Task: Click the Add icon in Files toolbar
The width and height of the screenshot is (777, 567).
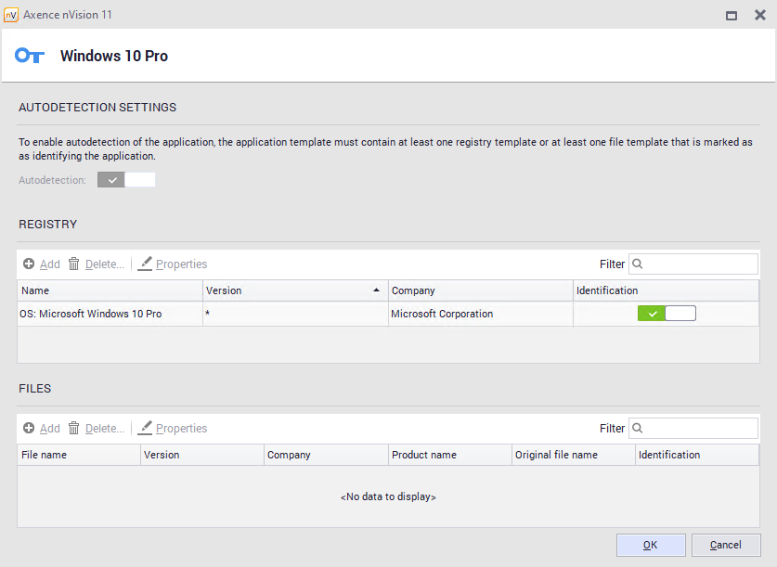Action: [29, 429]
